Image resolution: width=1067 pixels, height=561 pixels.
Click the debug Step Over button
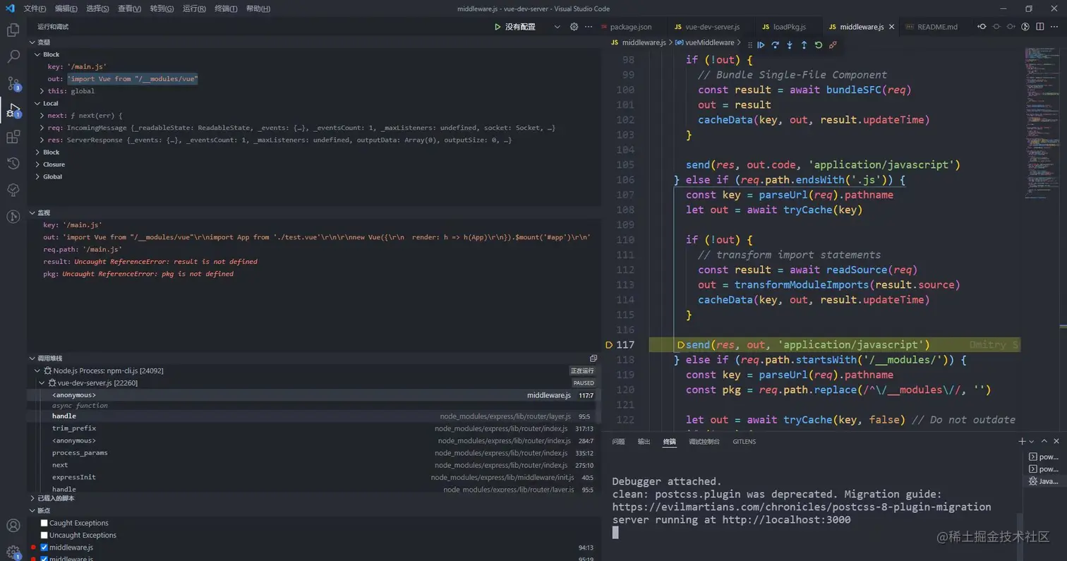tap(776, 44)
